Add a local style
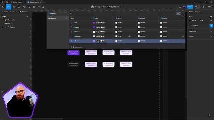The image size is (214, 120). 211,31
